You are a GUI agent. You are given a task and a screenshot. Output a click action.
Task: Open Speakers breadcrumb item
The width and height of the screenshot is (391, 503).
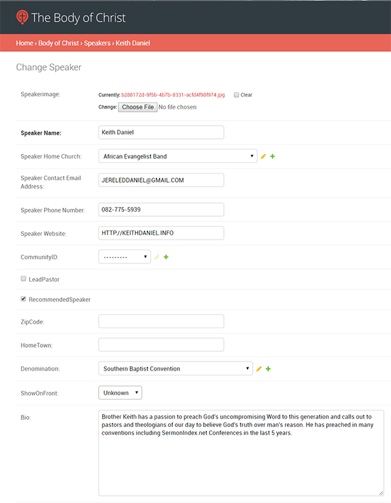pos(97,43)
